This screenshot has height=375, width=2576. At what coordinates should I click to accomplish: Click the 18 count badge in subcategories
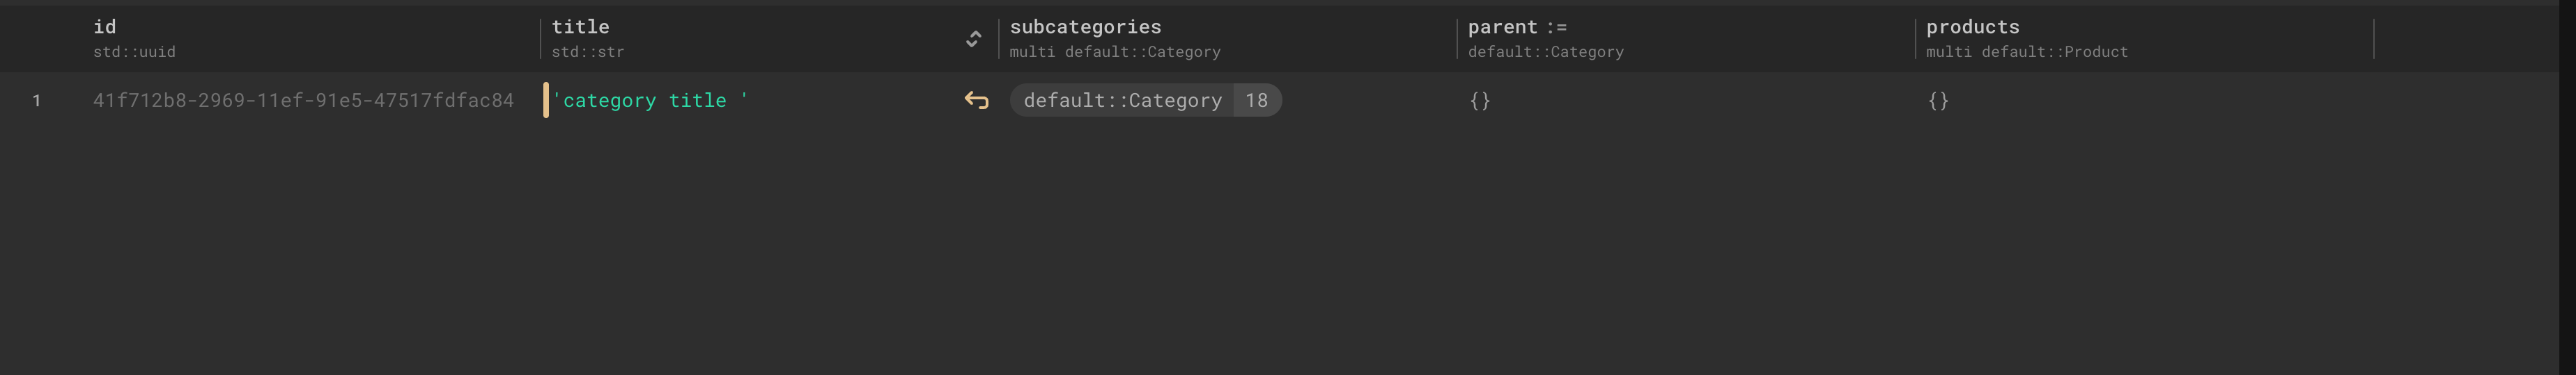point(1257,101)
